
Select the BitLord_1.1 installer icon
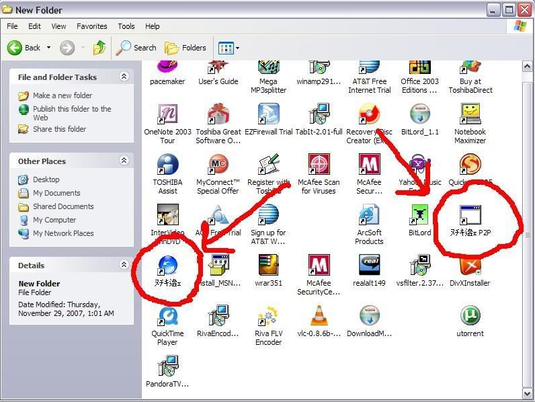419,114
